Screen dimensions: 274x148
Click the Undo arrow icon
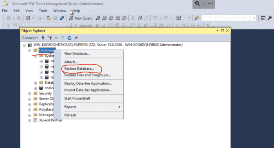point(155,18)
